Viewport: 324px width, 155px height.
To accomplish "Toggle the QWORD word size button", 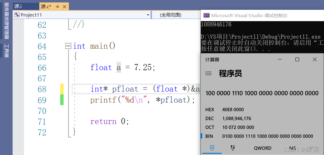I will [262, 148].
